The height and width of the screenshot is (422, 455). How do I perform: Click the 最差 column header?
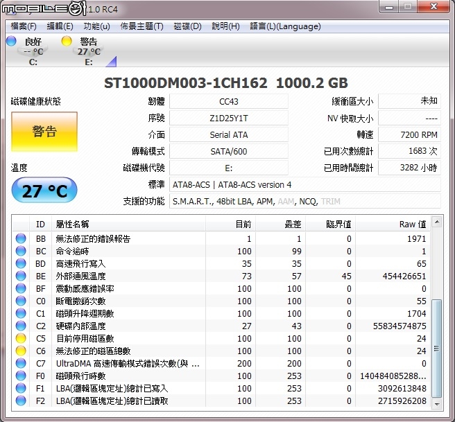coord(280,224)
